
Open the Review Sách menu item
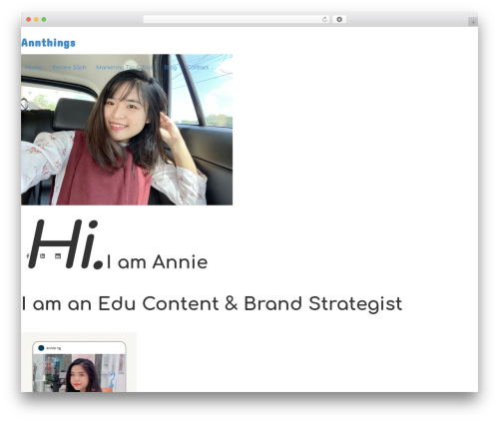[69, 67]
